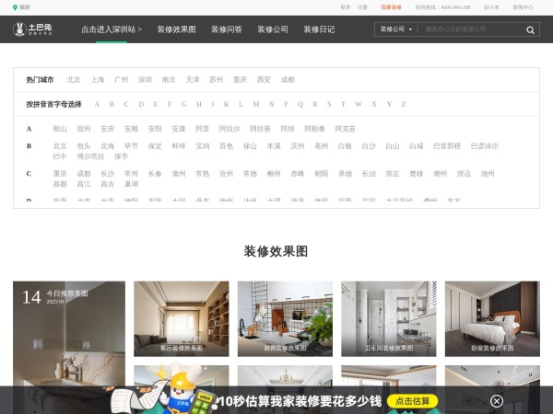Open the 装修问答 menu item
This screenshot has height=414, width=553.
point(226,29)
